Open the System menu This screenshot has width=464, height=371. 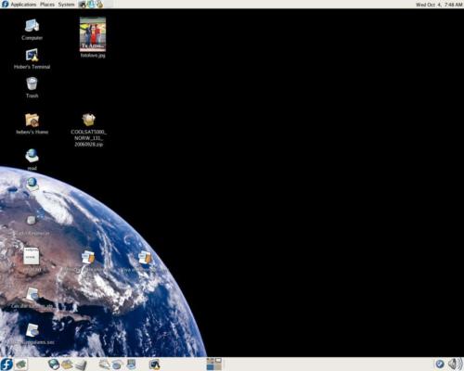click(x=66, y=5)
